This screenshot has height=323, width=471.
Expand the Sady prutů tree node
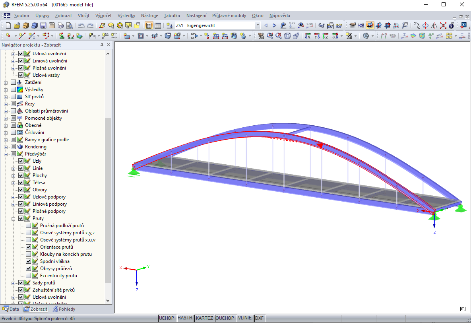[x=13, y=283]
